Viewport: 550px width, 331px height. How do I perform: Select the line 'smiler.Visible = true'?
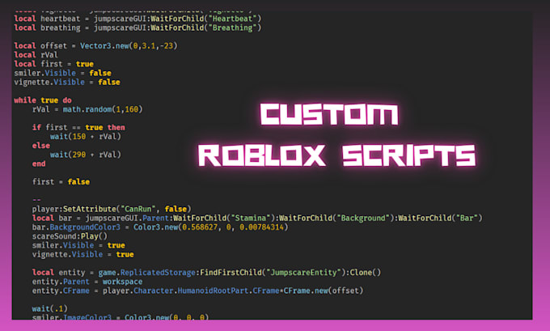78,245
